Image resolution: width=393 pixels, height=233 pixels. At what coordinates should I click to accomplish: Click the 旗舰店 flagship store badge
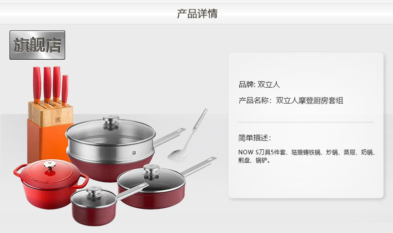point(37,45)
